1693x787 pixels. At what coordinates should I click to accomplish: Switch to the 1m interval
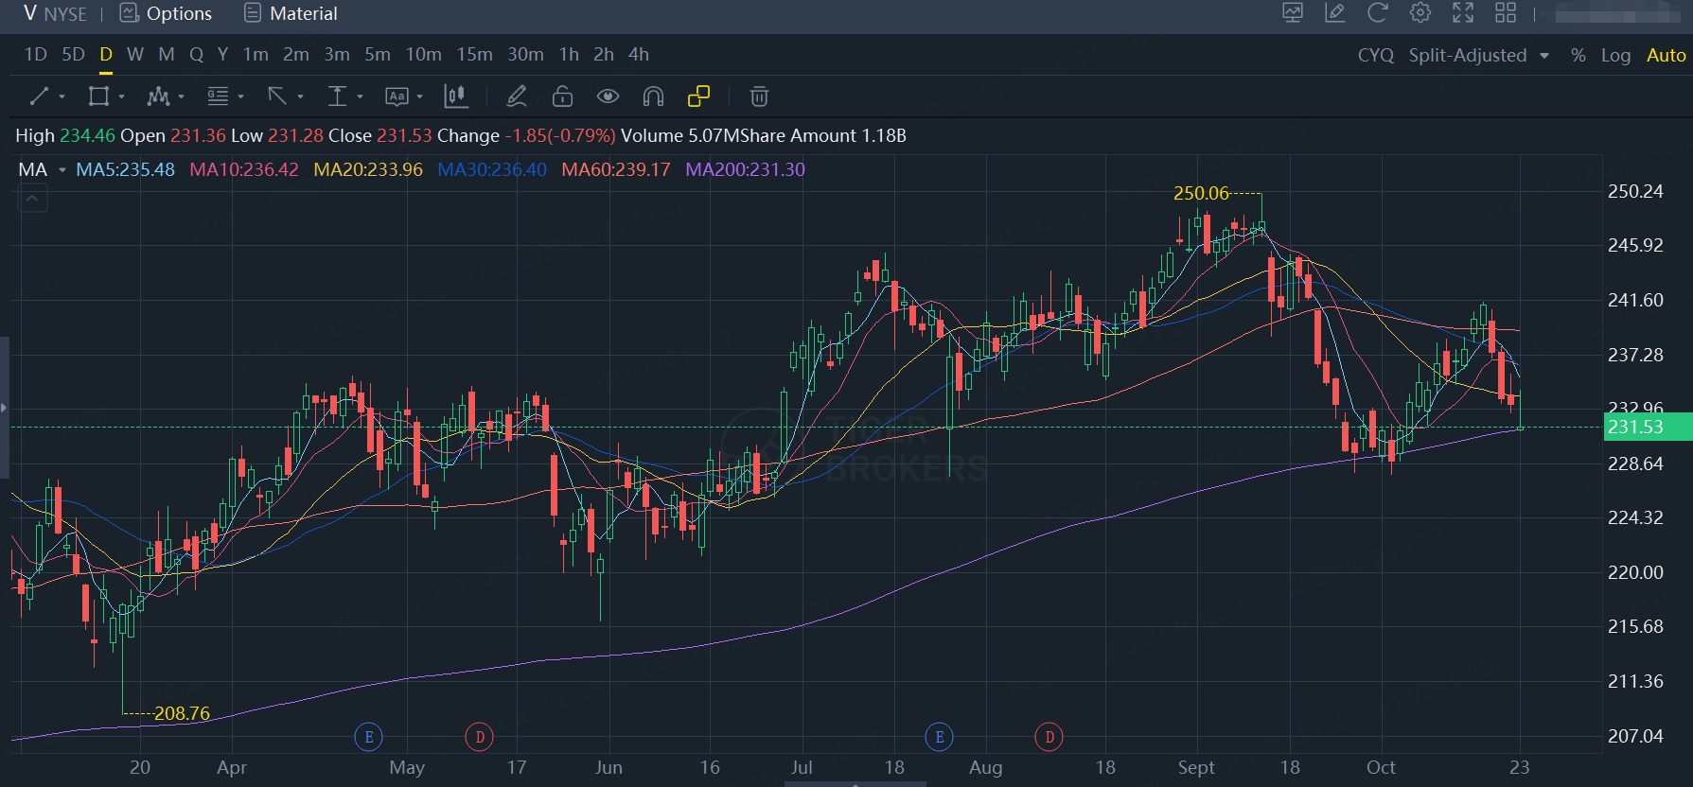pos(256,55)
